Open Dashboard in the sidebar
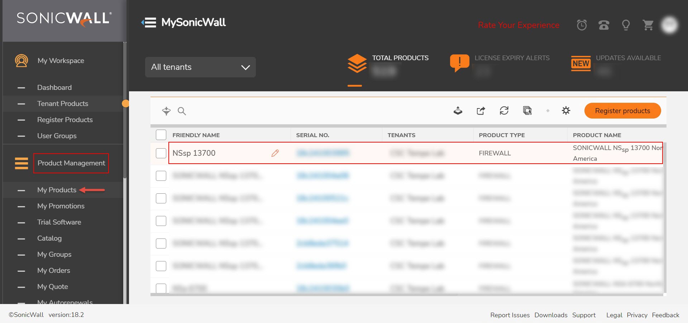Screen dimensions: 688x323 tap(54, 87)
